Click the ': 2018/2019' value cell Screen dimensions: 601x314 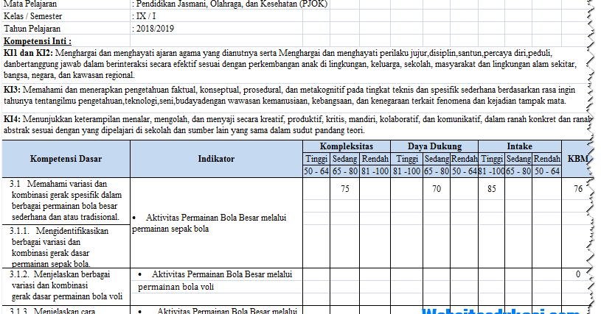click(217, 29)
